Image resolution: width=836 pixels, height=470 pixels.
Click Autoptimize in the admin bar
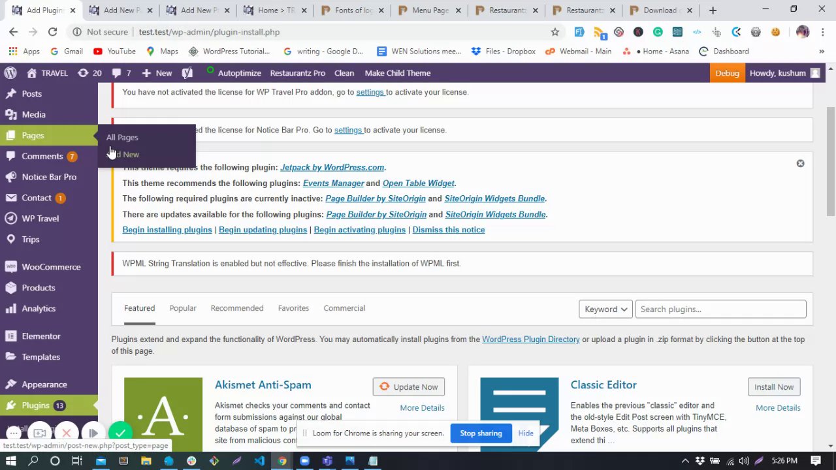[x=239, y=73]
